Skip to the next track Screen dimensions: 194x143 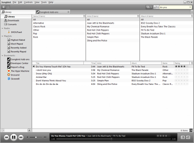click(21, 137)
